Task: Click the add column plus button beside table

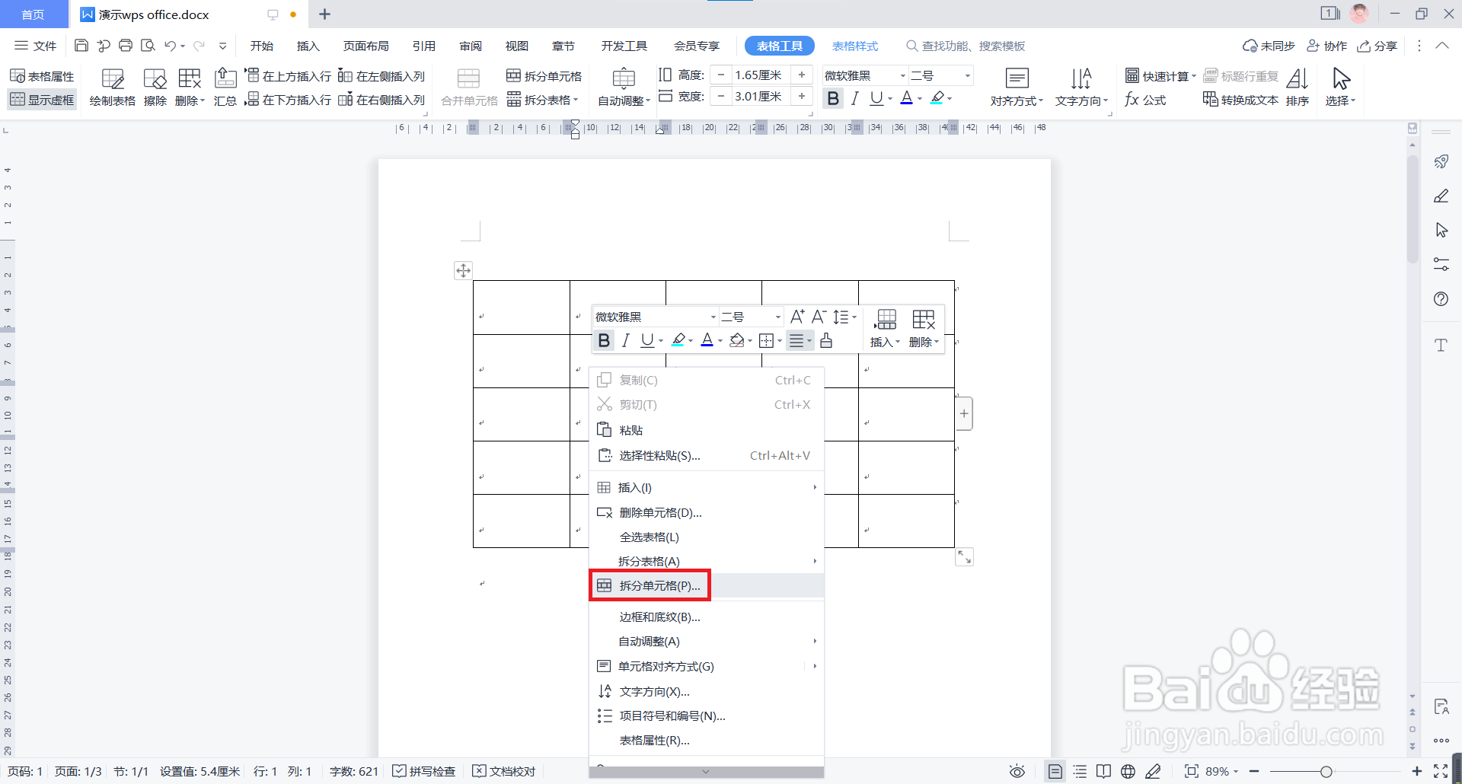Action: point(964,413)
